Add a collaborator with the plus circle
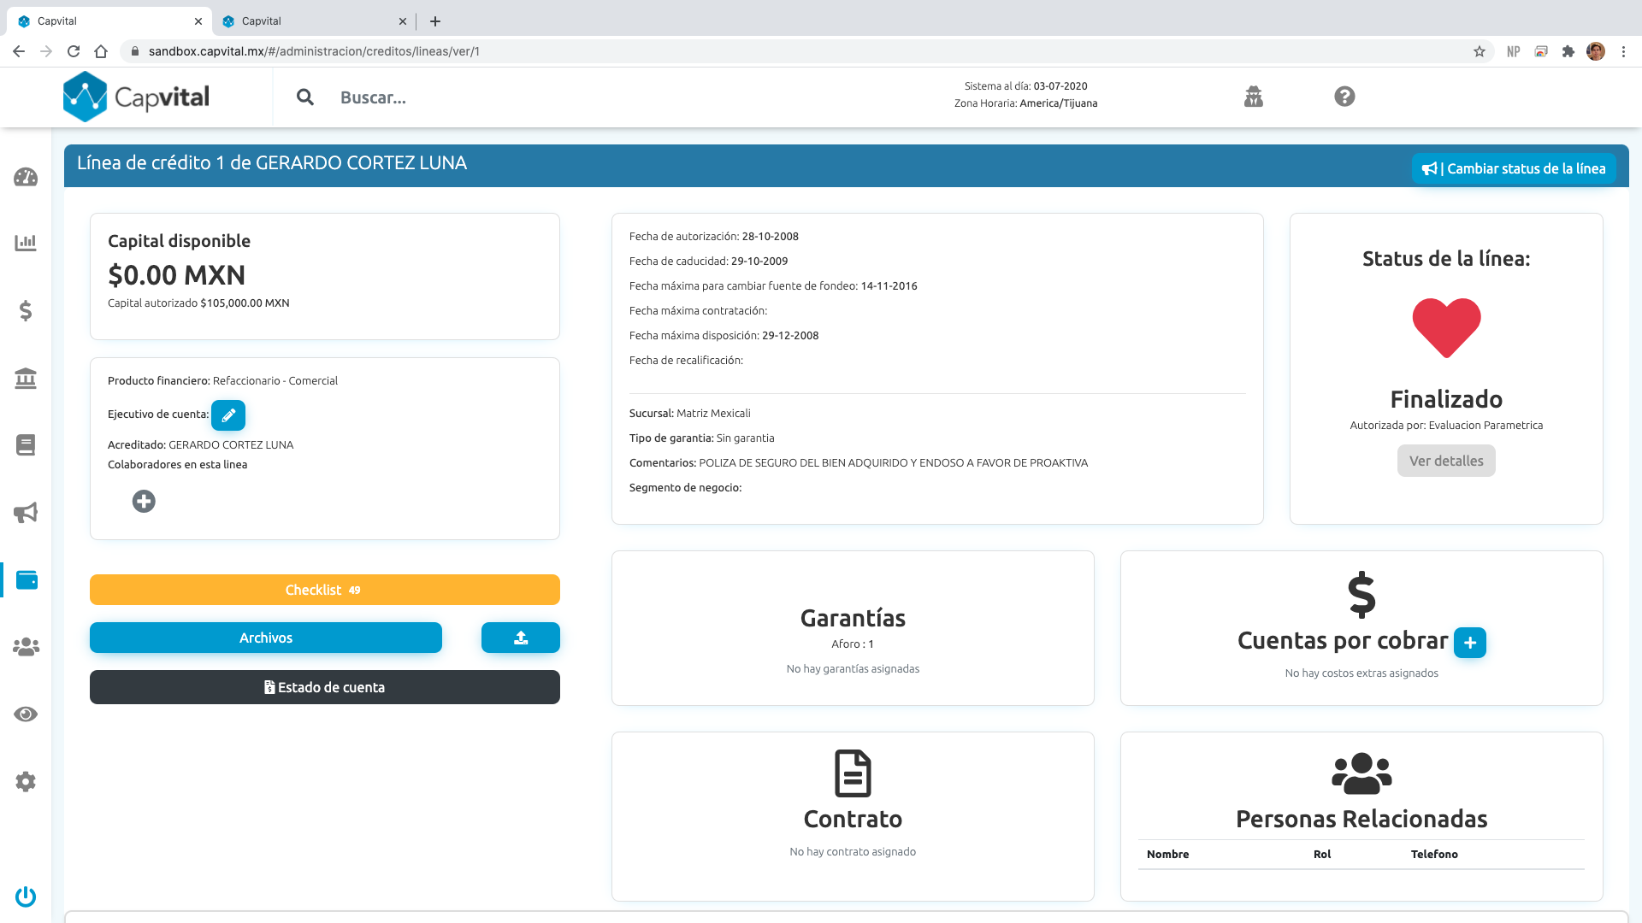Screen dimensions: 1642x923 coord(144,502)
